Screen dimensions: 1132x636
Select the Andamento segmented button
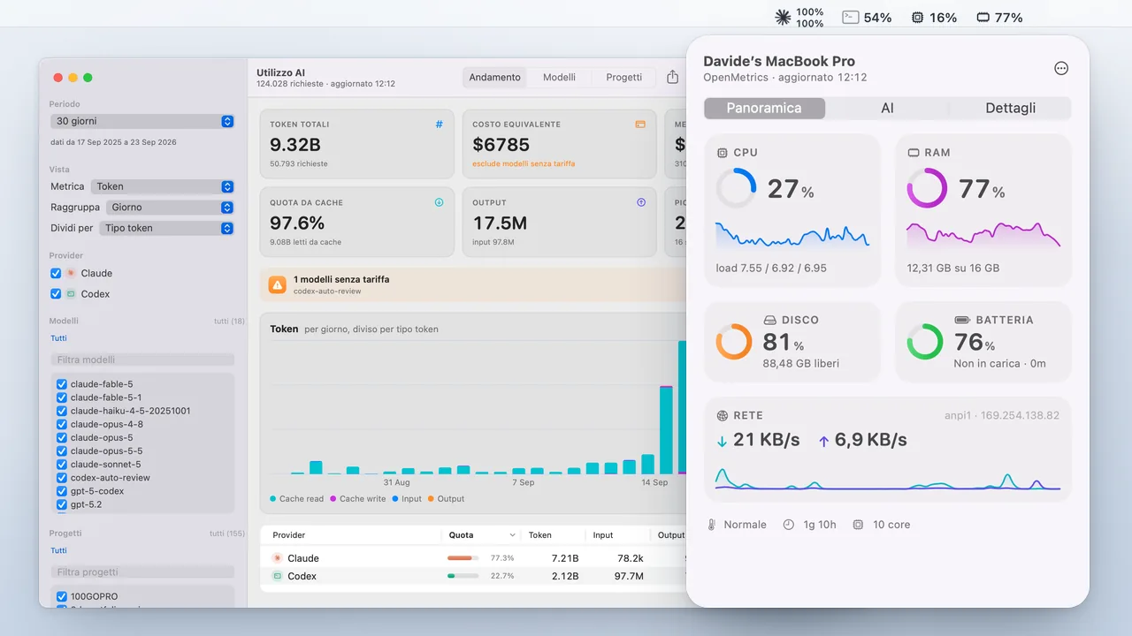[x=495, y=78]
